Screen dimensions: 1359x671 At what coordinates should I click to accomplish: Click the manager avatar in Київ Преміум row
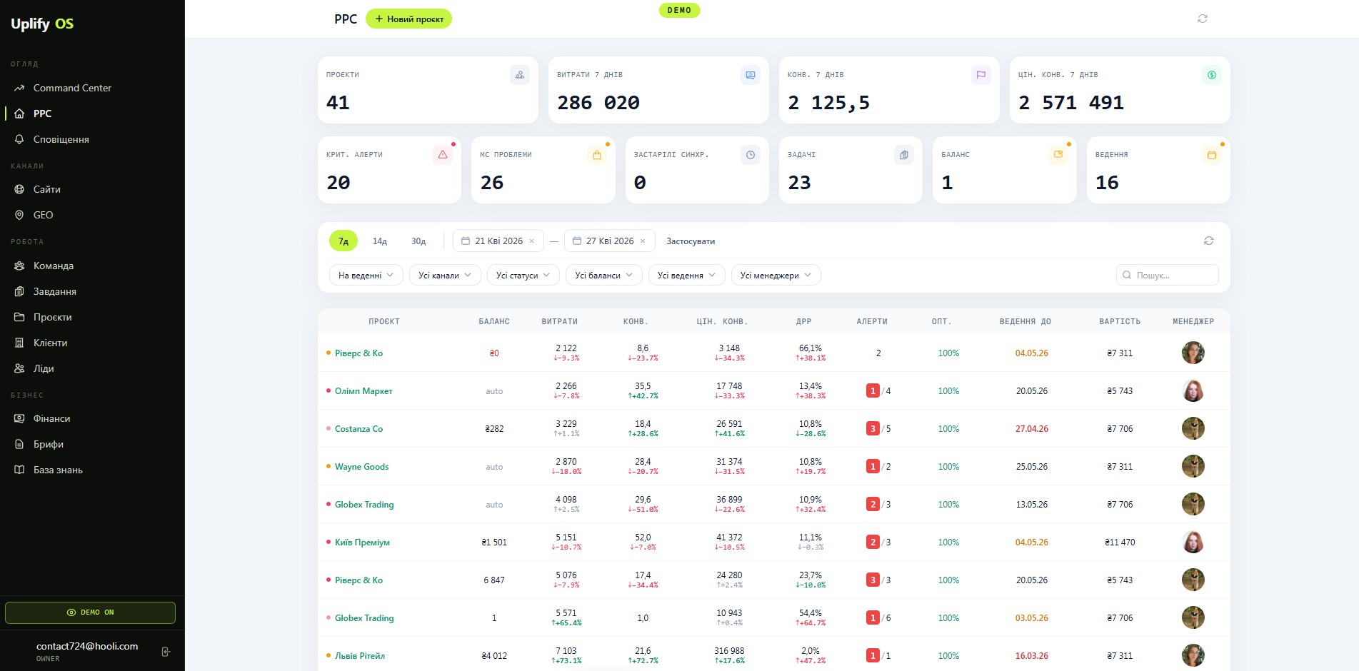coord(1193,543)
